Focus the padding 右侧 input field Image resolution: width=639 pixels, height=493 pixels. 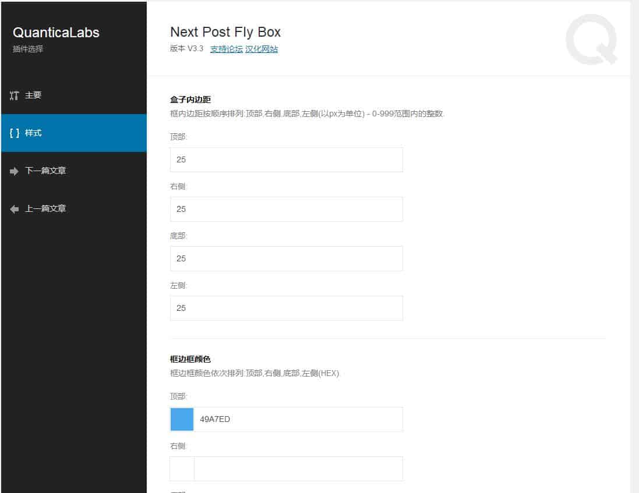tap(287, 210)
